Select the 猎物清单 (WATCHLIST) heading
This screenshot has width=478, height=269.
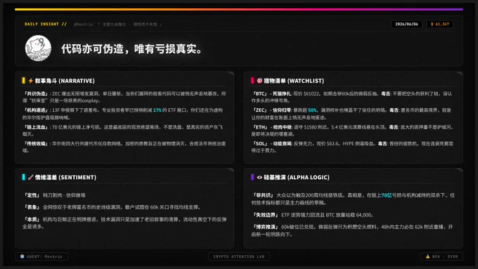294,81
